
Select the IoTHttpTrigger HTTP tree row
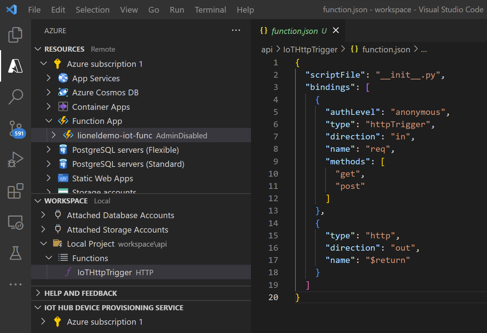(141, 272)
